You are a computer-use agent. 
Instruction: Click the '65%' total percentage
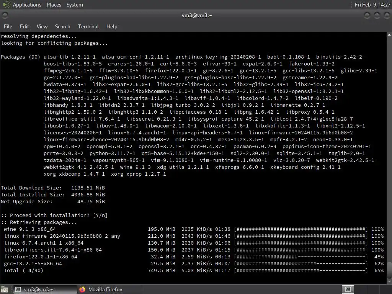click(379, 271)
